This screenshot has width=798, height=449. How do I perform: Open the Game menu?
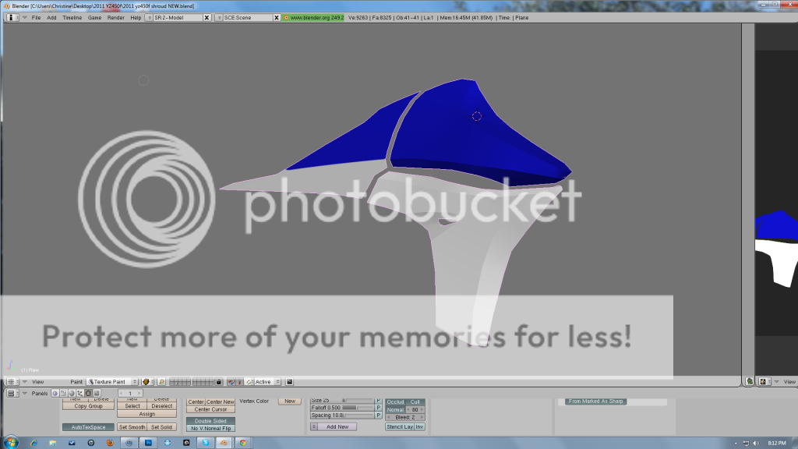click(x=94, y=18)
